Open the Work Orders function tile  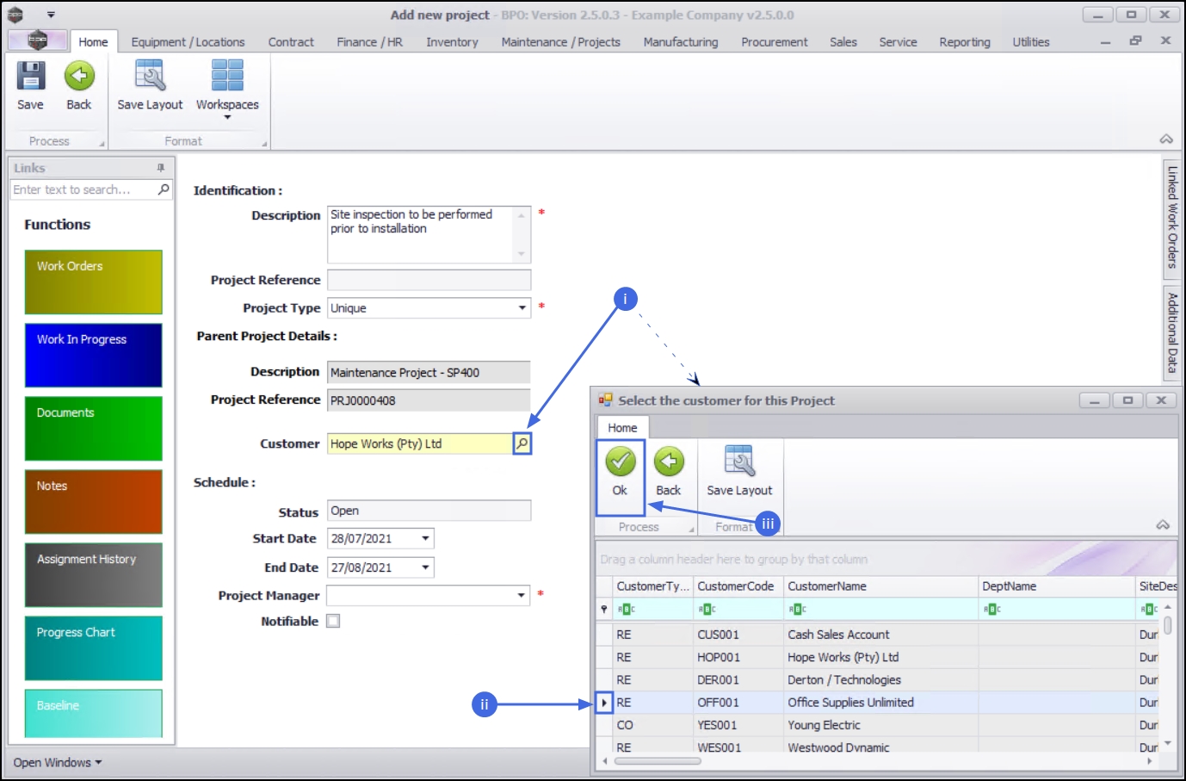tap(93, 282)
